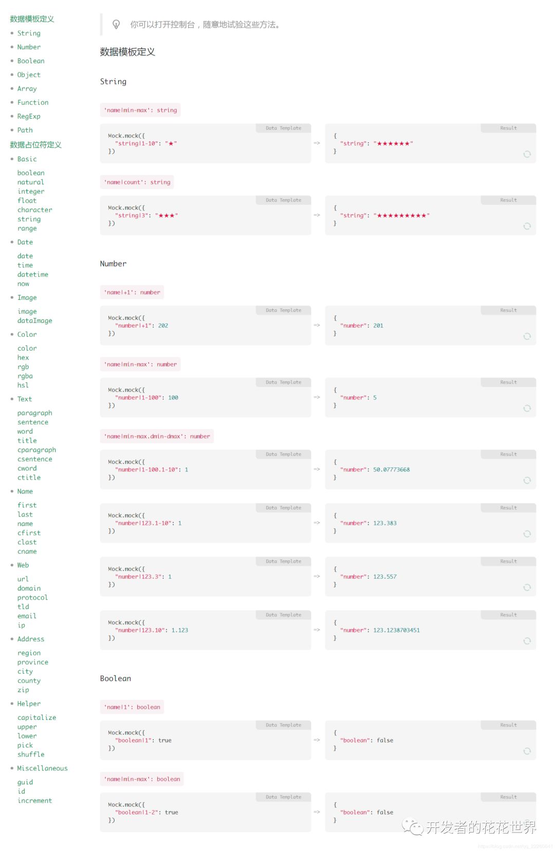Refresh the 50.07773668 number result
Viewport: 555px width, 852px height.
coord(527,480)
